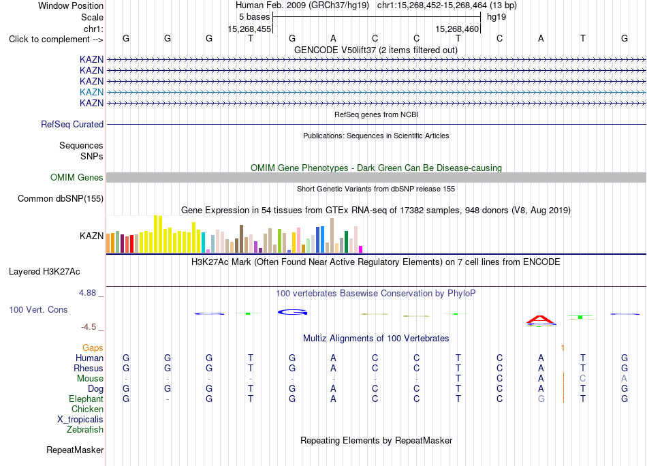Viewport: 647px width, 466px height.
Task: Click 'Human Feb. 2009 (GRCh37/hg19)' assembly text
Action: pyautogui.click(x=303, y=5)
